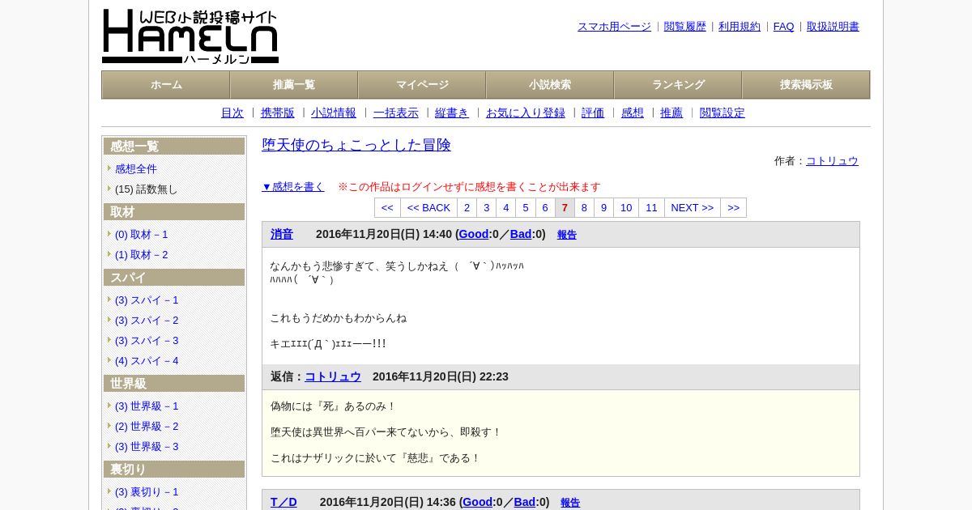Go to page 10
The width and height of the screenshot is (972, 510).
pos(626,208)
